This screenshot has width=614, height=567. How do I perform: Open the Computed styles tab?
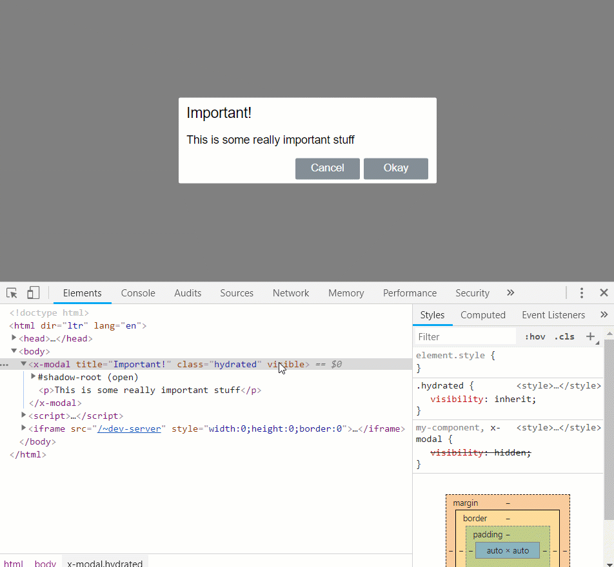tap(483, 314)
